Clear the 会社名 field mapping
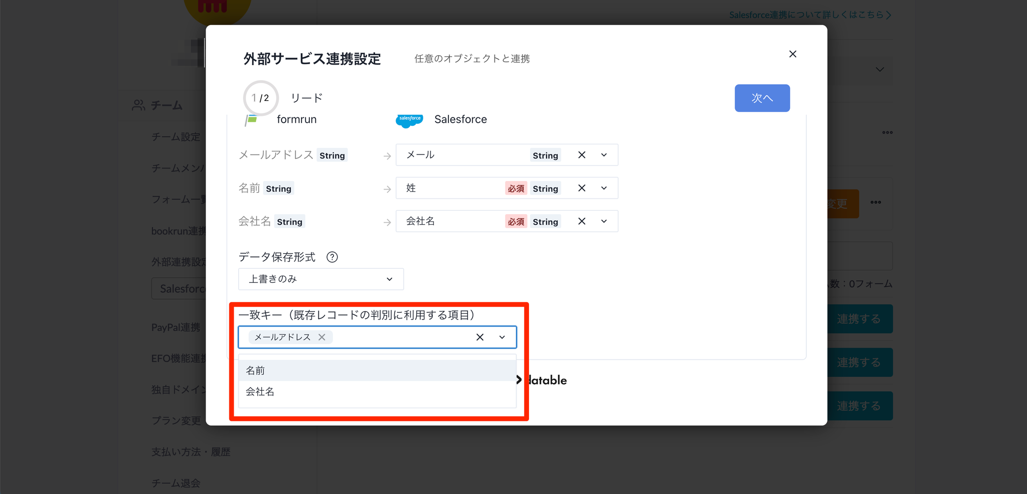 click(582, 221)
